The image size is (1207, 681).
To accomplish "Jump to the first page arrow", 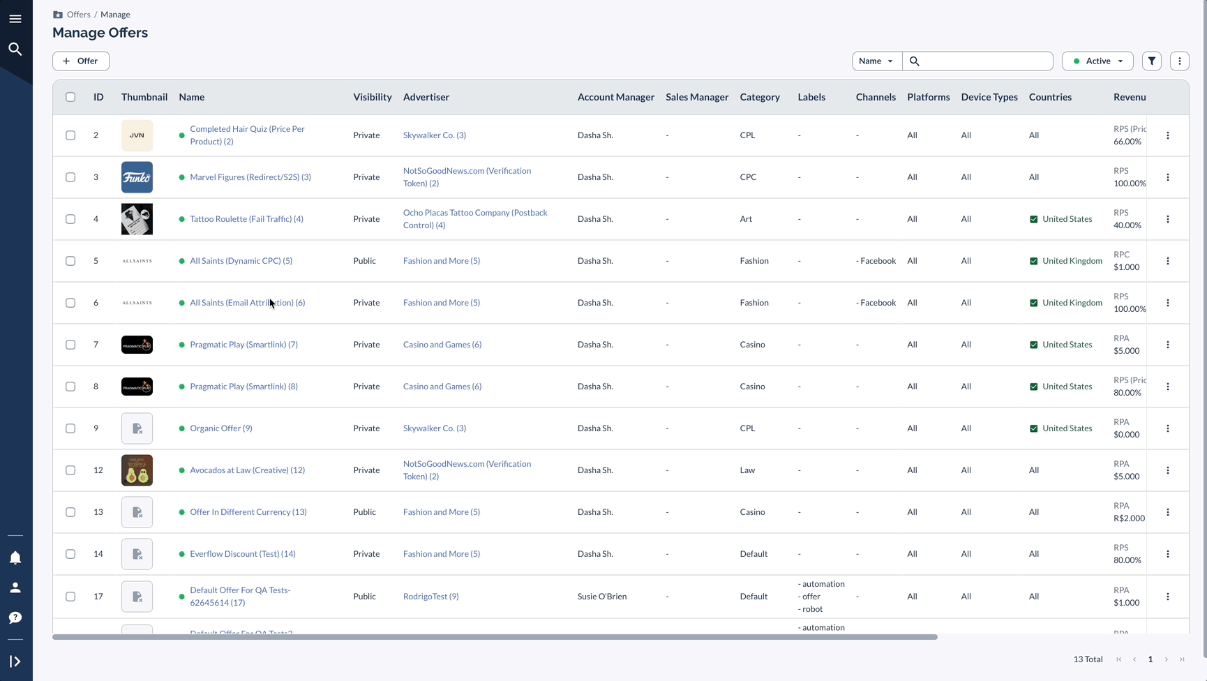I will click(x=1119, y=659).
